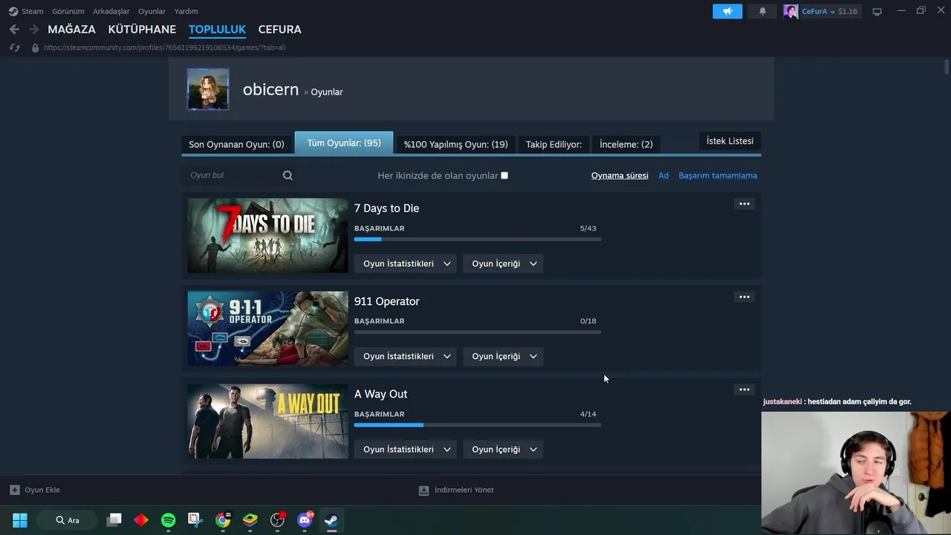Expand Oyun İstatistikleri for 7 Days to Die
Image resolution: width=951 pixels, height=535 pixels.
point(406,263)
